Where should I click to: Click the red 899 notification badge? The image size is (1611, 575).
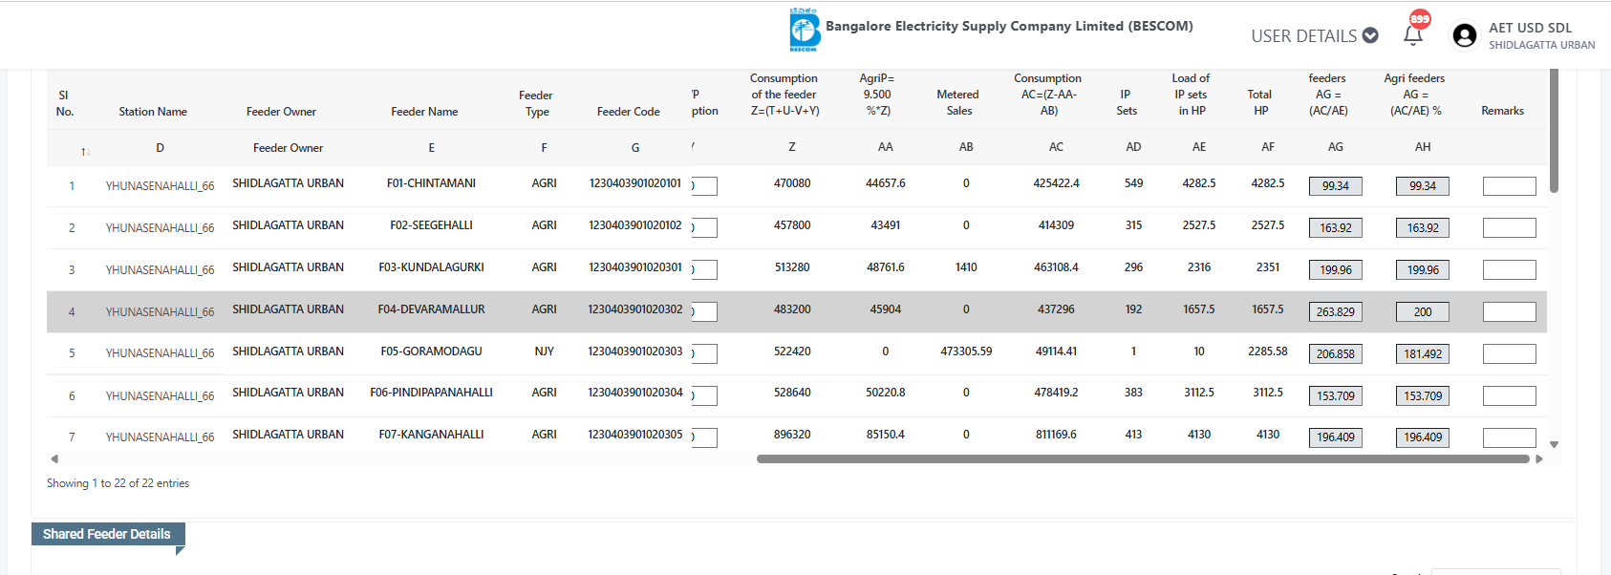(1420, 19)
